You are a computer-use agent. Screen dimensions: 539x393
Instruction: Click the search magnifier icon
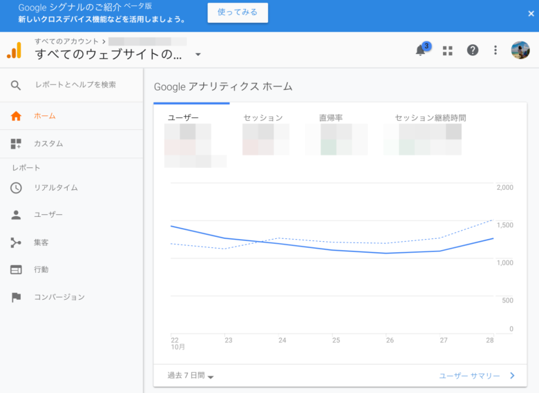click(x=16, y=85)
